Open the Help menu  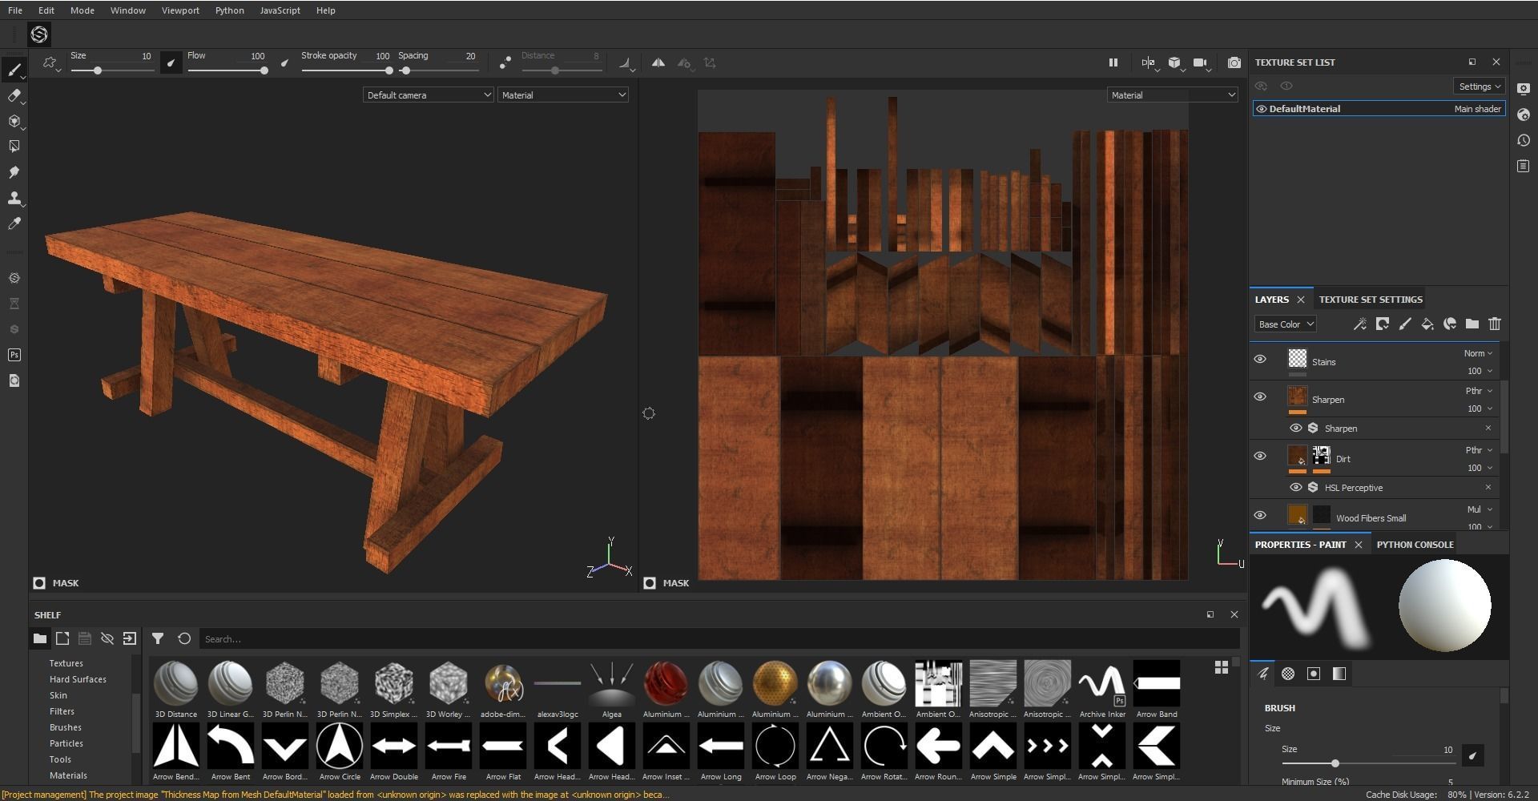[326, 10]
